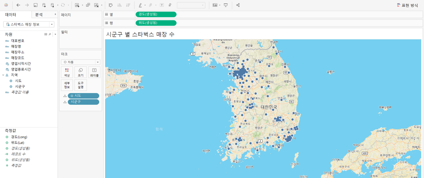The width and height of the screenshot is (424, 178).
Task: View data grid icon in dimensions header
Action: (x=46, y=34)
